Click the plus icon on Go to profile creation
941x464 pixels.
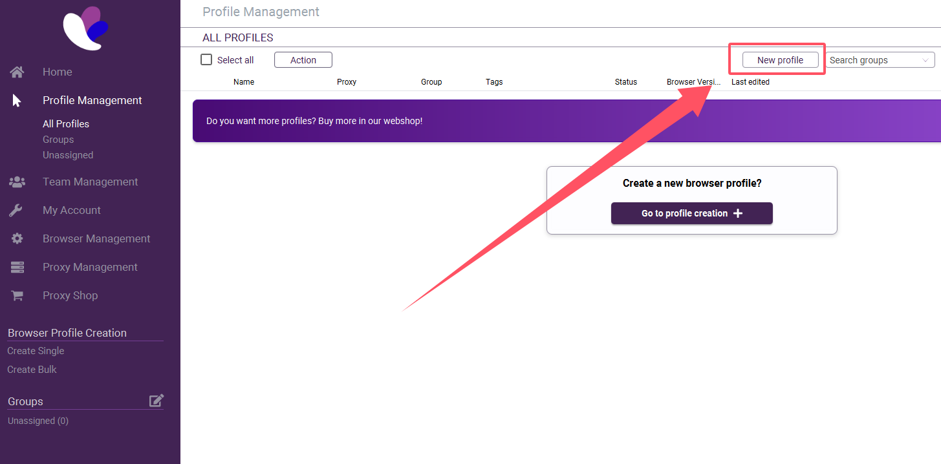[x=738, y=213]
